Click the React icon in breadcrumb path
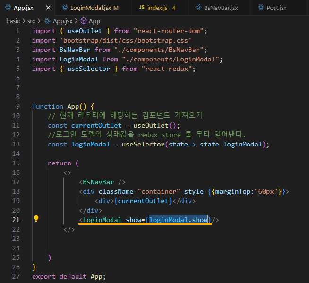The image size is (309, 283). (x=47, y=21)
